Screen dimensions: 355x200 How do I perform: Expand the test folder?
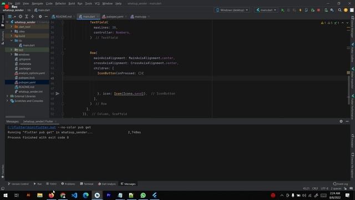[x=12, y=50]
